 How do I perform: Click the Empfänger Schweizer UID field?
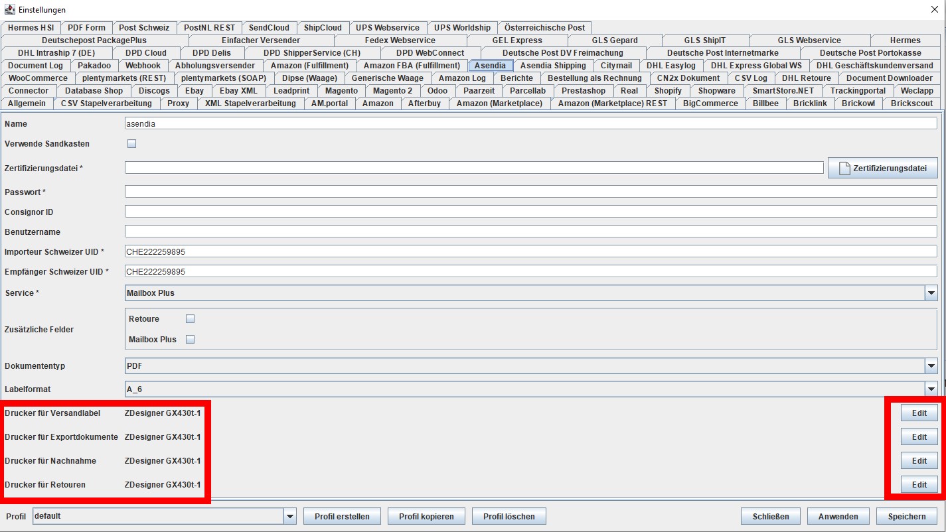coord(530,272)
